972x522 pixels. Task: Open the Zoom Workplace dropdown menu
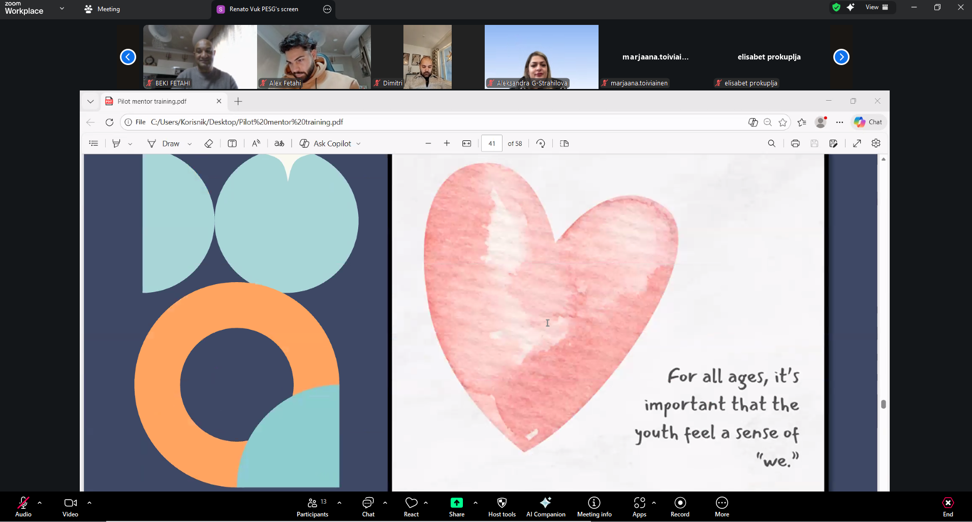[x=62, y=9]
